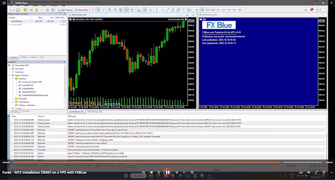The height and width of the screenshot is (180, 335).
Task: Select the text label T tool
Action: (x=183, y=10)
